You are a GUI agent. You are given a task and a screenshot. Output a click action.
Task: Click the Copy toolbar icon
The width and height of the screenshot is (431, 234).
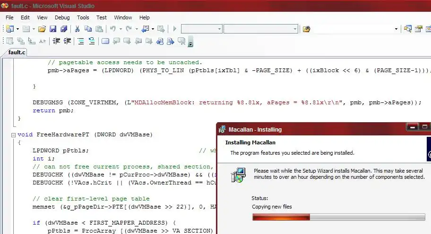[88, 29]
